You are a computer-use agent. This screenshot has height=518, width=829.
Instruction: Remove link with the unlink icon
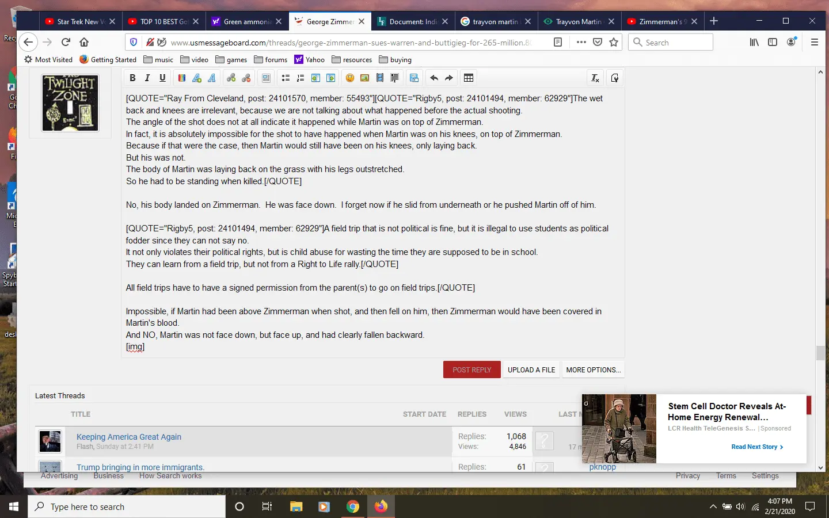coord(246,78)
